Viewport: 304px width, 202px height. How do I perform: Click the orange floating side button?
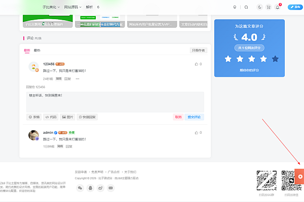coord(300,176)
